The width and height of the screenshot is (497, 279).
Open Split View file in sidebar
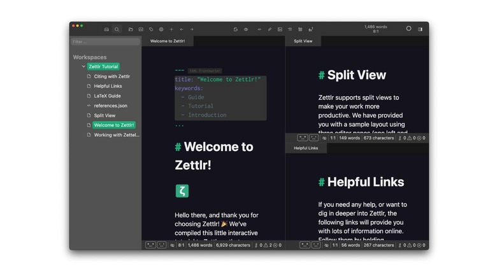pyautogui.click(x=104, y=115)
